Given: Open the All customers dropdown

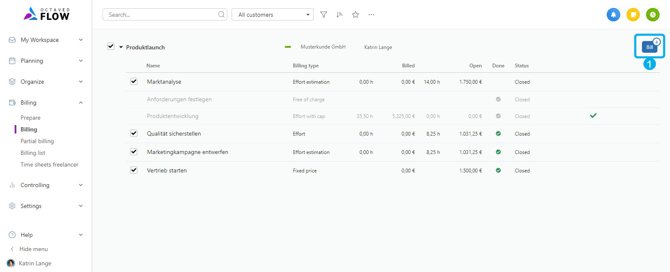Looking at the screenshot, I should point(272,15).
